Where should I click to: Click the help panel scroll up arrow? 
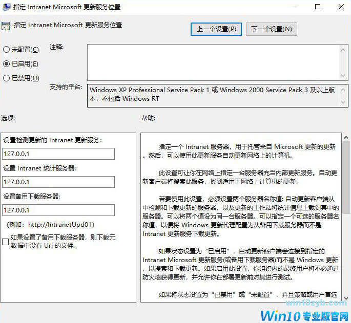(346, 137)
